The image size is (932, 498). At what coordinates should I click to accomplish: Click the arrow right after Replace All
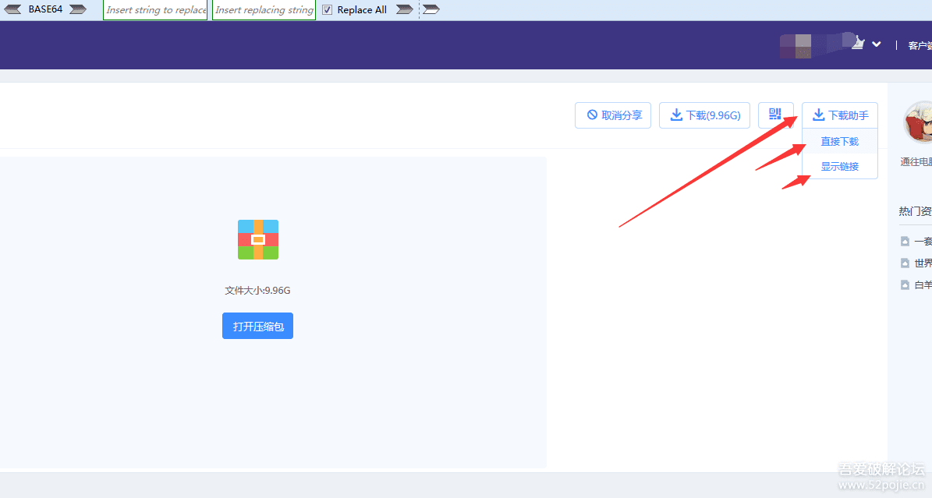click(404, 9)
